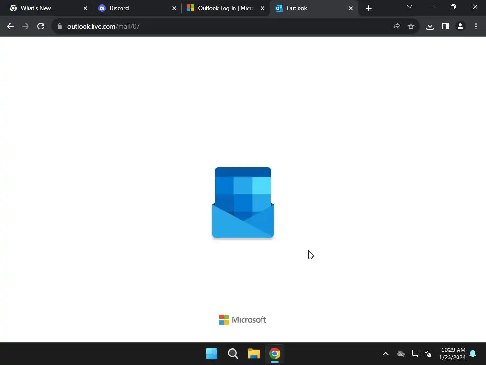Click the OneDrive cloud tray icon

point(401,354)
